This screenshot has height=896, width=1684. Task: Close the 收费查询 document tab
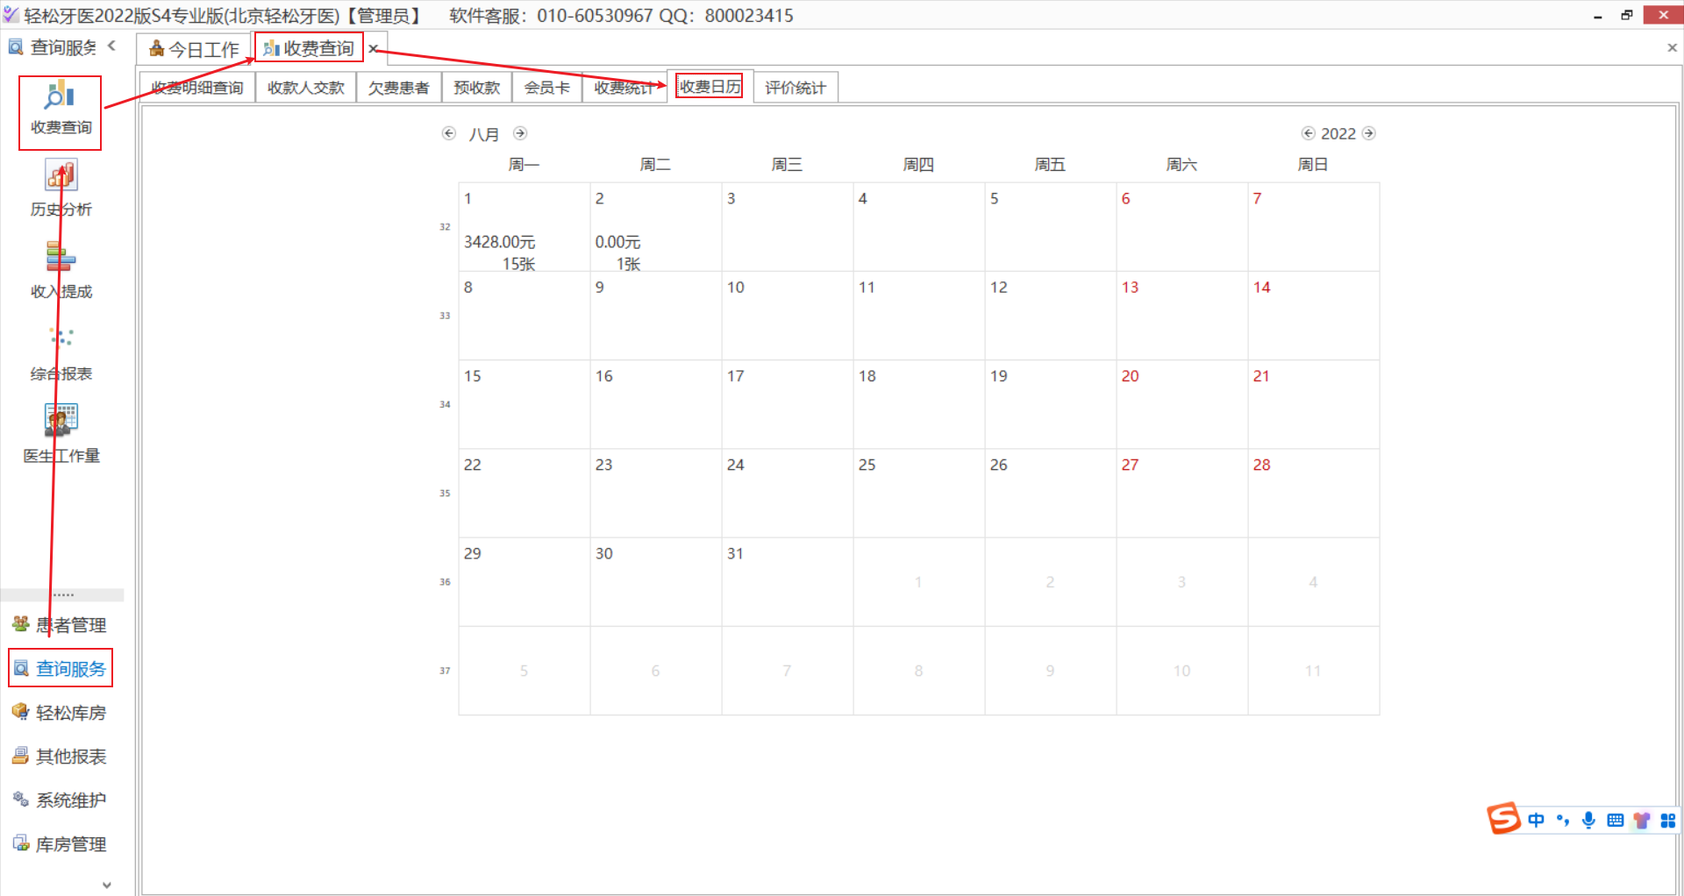click(x=373, y=49)
